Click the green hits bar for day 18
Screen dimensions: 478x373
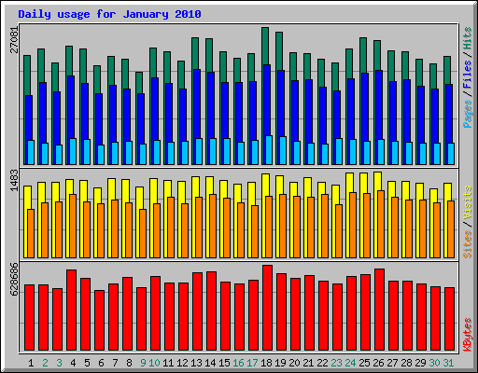click(265, 46)
